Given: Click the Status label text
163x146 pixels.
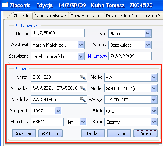Looking at the screenshot, I should tap(100, 45).
